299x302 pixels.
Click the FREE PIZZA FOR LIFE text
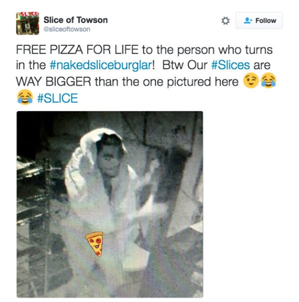[77, 50]
